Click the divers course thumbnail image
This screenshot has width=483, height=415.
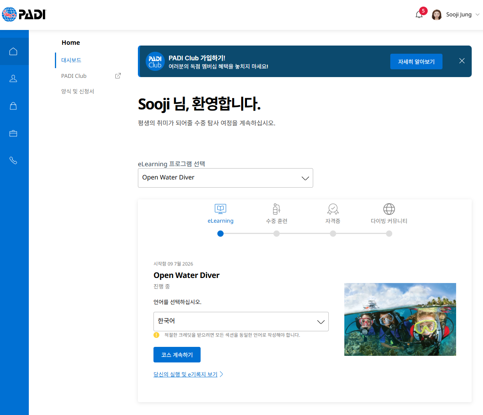pos(400,319)
